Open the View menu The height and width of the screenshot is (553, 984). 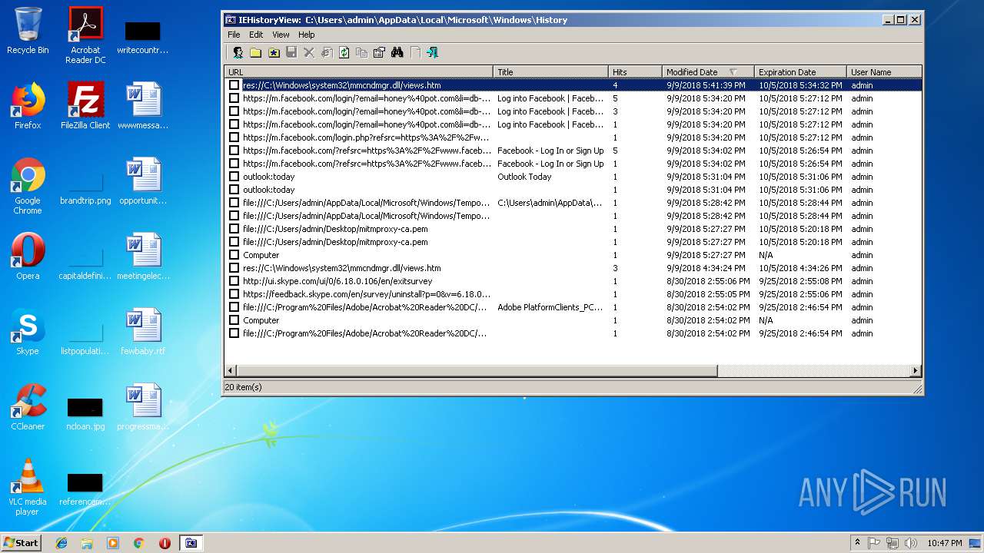coord(281,35)
